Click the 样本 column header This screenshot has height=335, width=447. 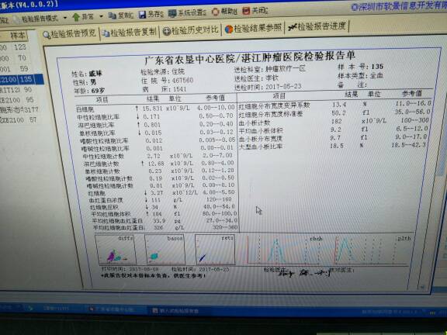click(18, 36)
